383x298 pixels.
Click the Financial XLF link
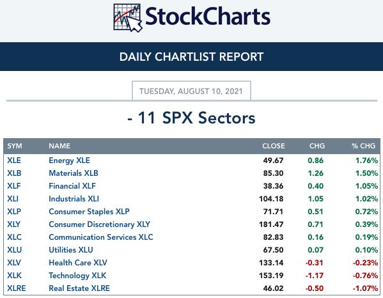click(x=72, y=186)
